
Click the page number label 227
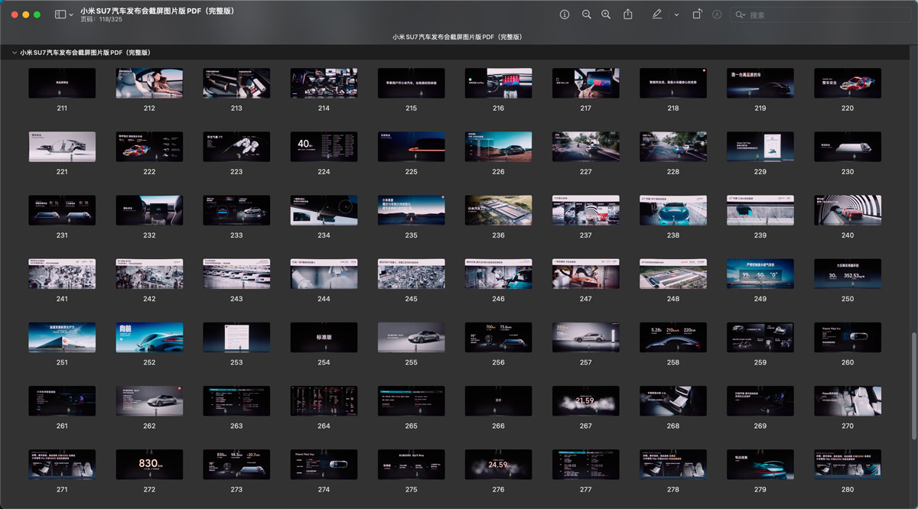(x=586, y=172)
